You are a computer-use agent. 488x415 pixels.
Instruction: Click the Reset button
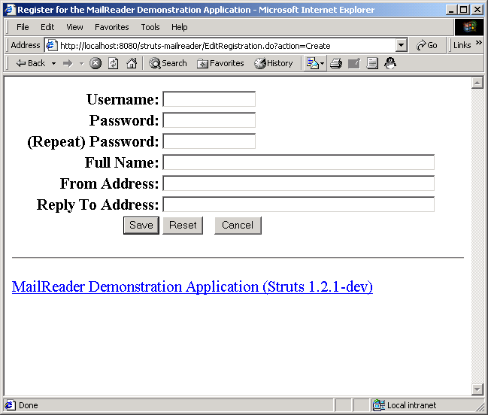[183, 226]
